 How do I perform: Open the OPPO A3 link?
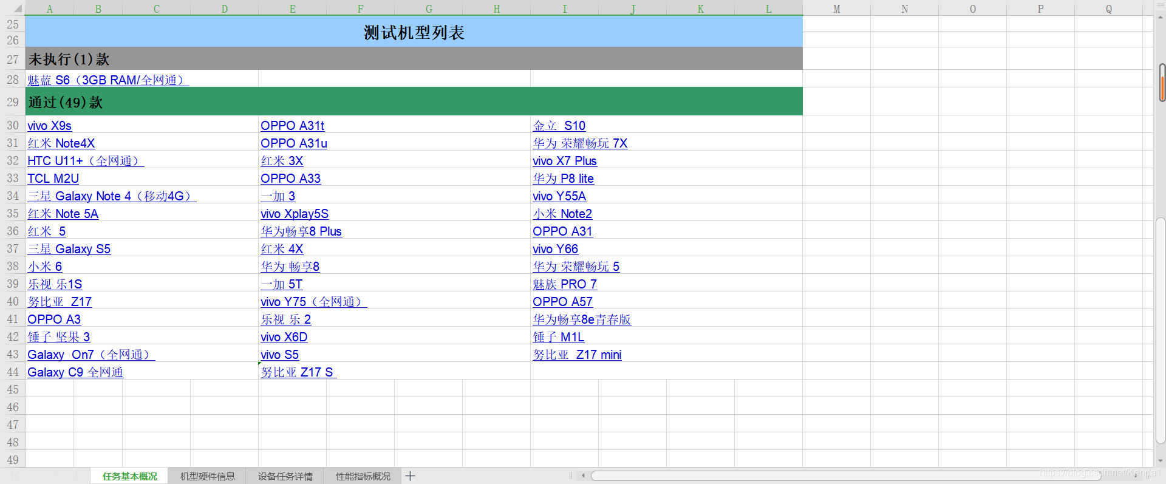[x=54, y=319]
